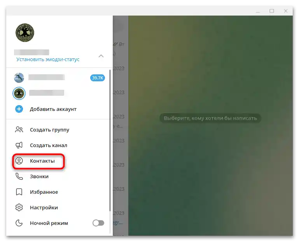Click the Calls phone icon
This screenshot has height=242, width=299.
(x=19, y=176)
